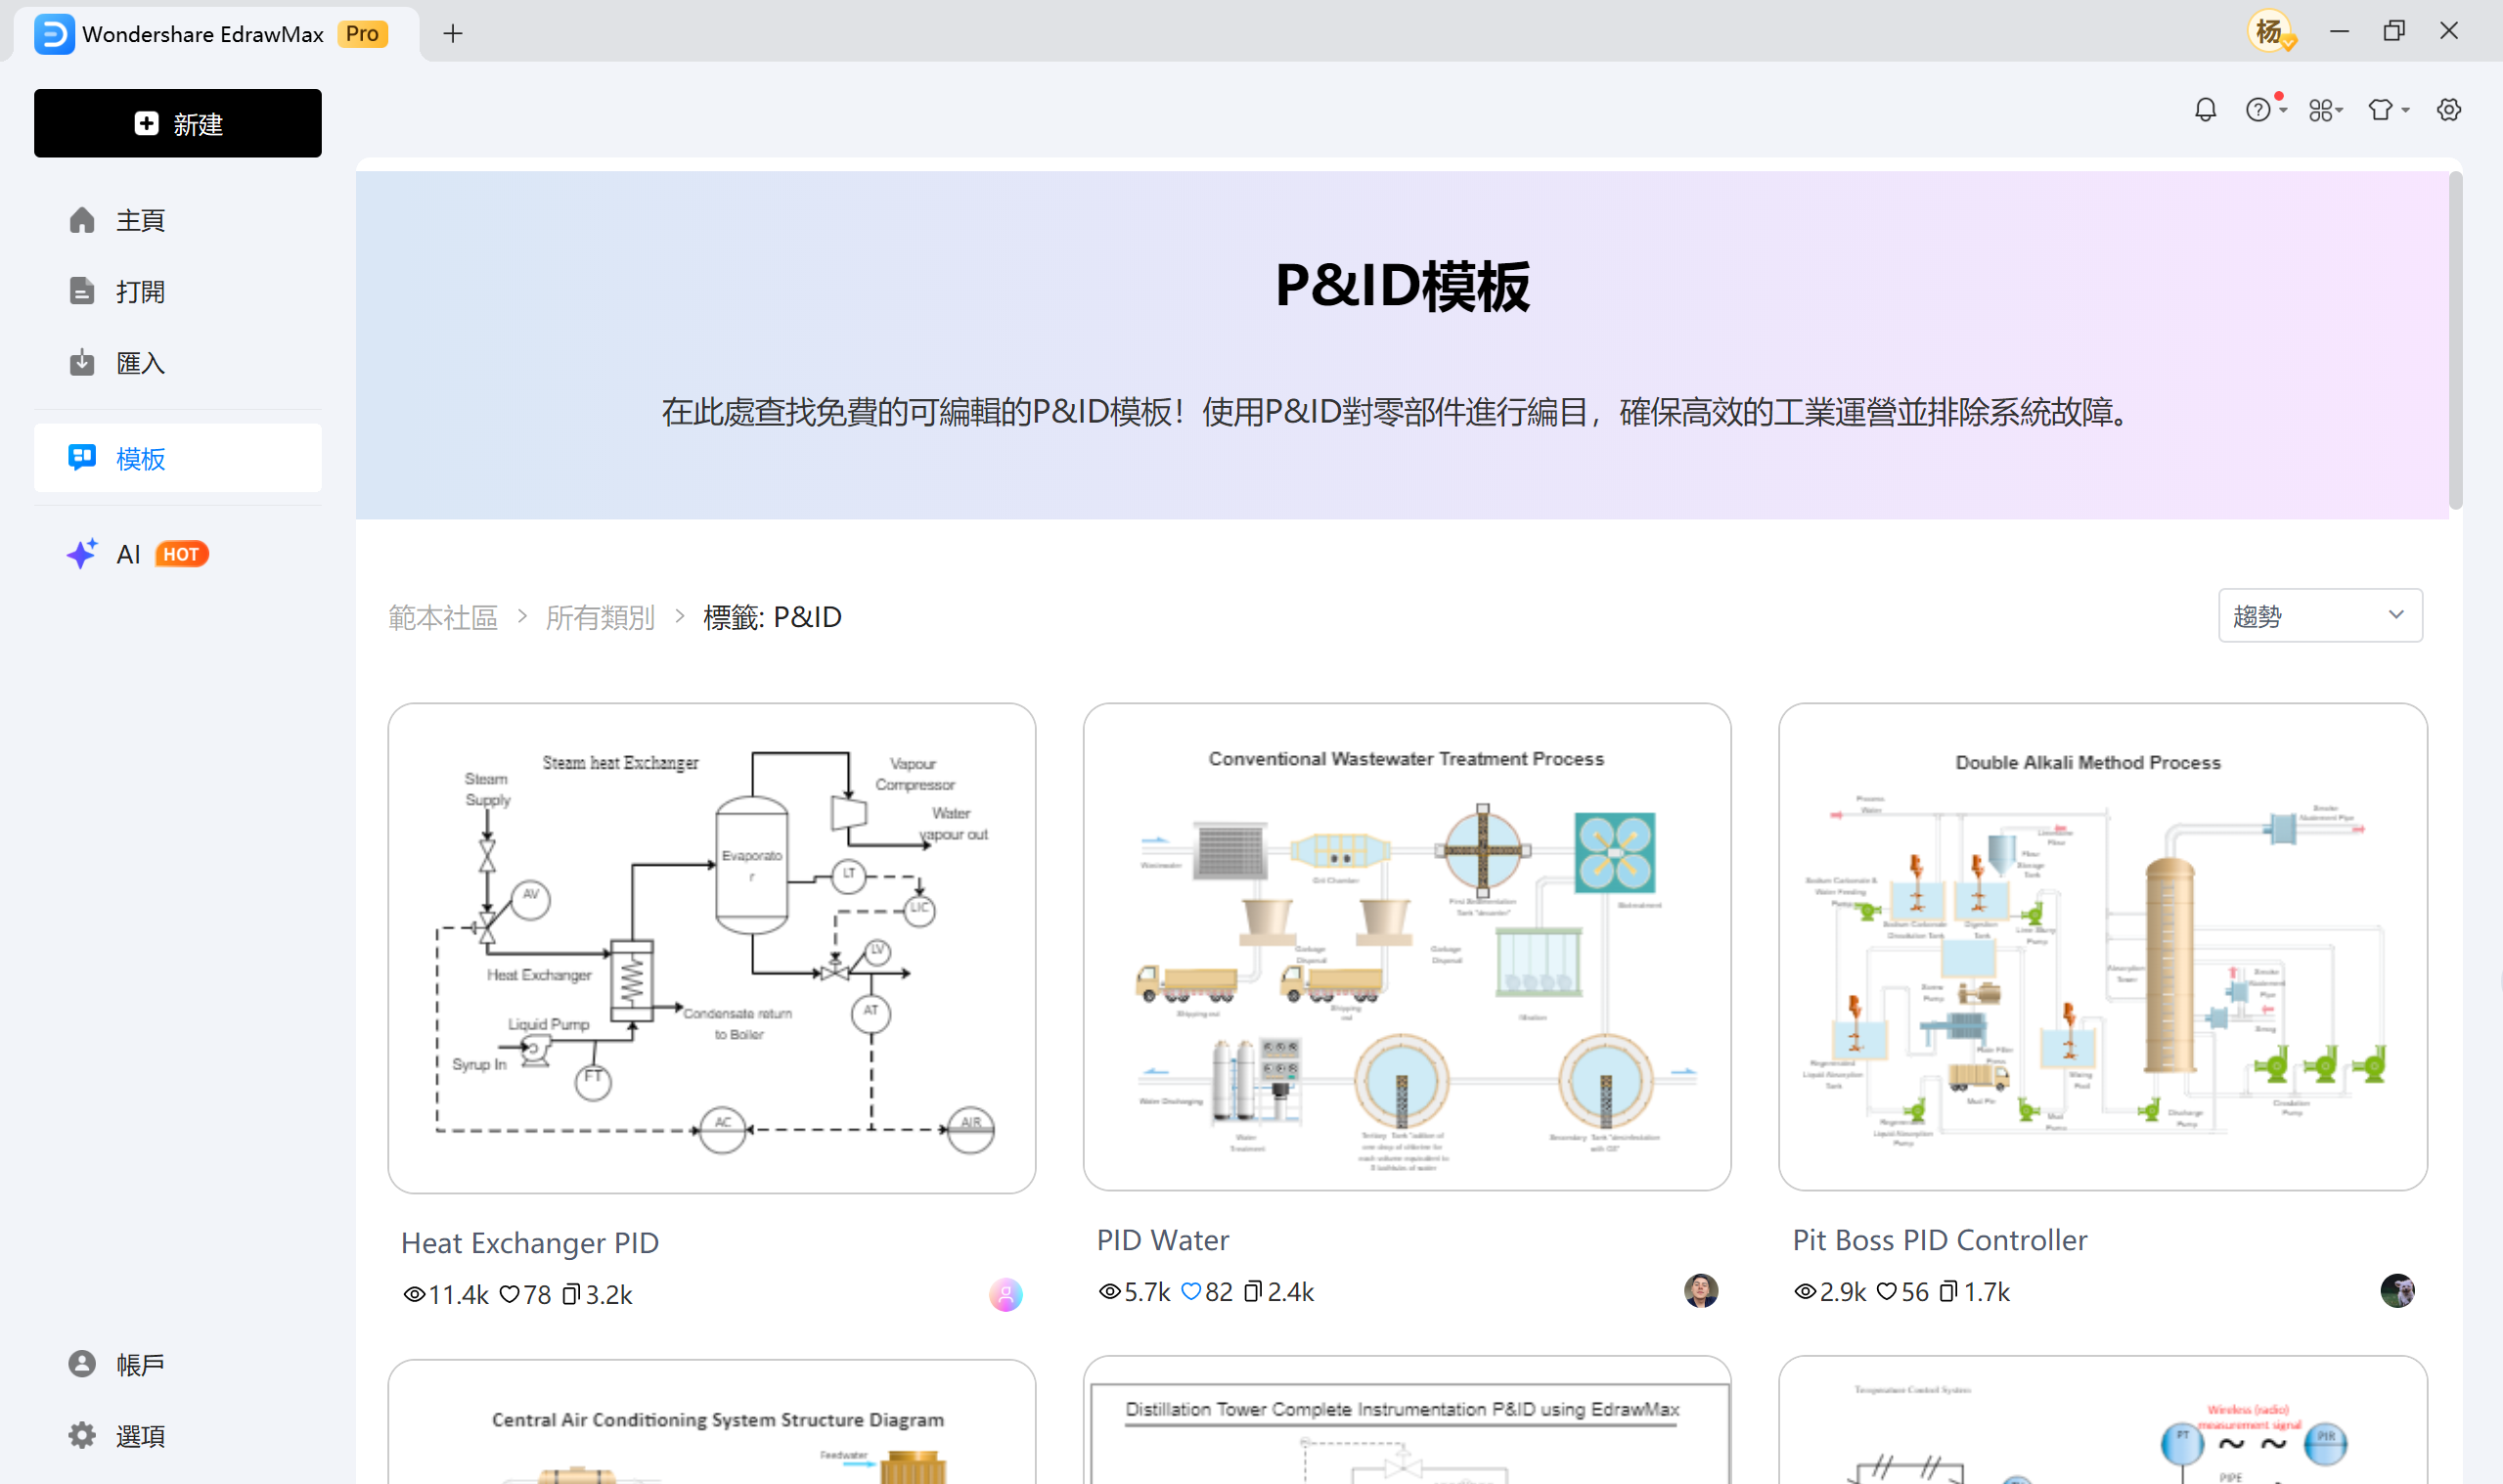Like the Pit Boss PID Controller template
This screenshot has width=2503, height=1484.
(1887, 1291)
